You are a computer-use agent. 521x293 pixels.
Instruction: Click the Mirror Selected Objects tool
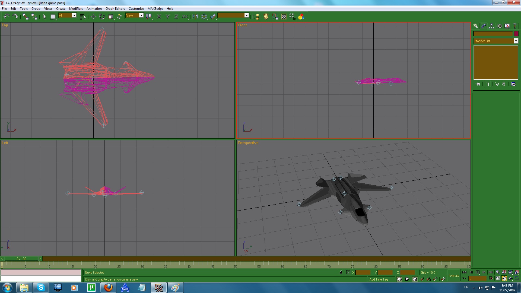195,17
